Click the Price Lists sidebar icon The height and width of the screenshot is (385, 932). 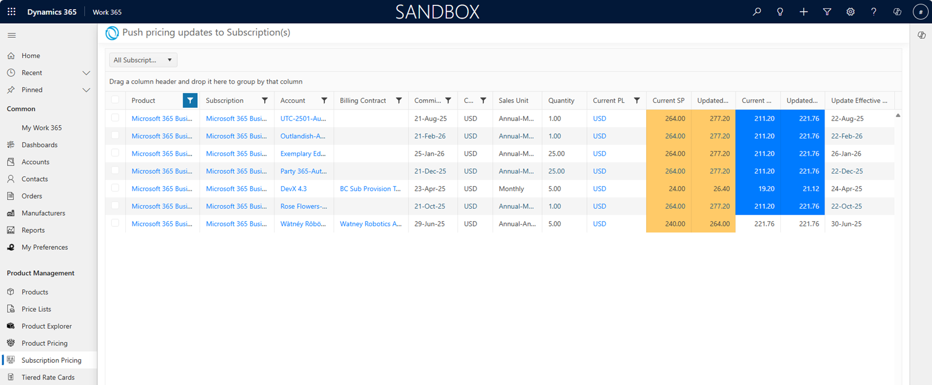(11, 309)
